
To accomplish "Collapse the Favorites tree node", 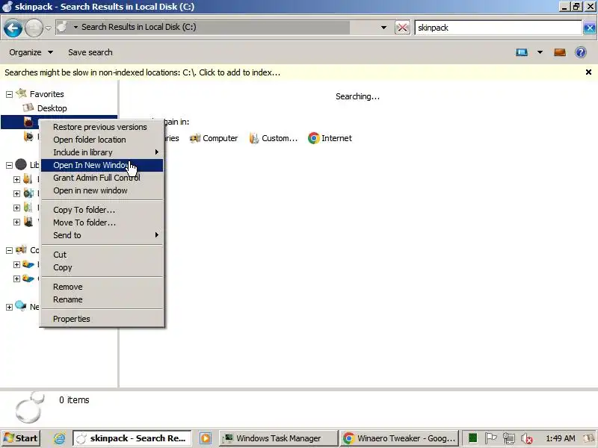I will point(9,94).
